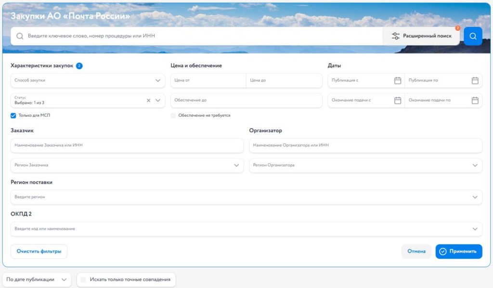Click the Наименование Организатора или ИНН field
Image resolution: width=493 pixels, height=288 pixels.
(x=365, y=145)
